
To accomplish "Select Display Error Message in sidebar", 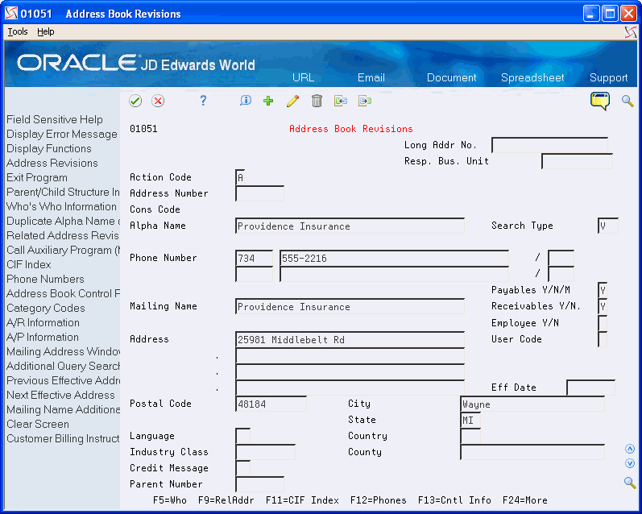I will (x=62, y=134).
